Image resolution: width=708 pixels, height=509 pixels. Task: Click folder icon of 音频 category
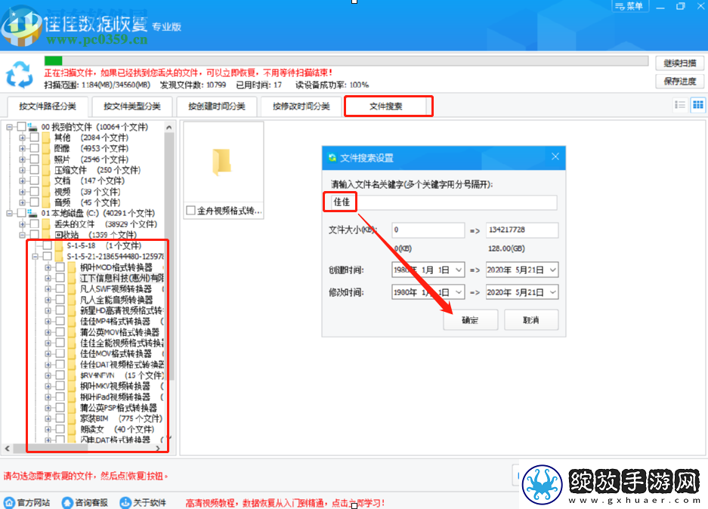(x=46, y=202)
